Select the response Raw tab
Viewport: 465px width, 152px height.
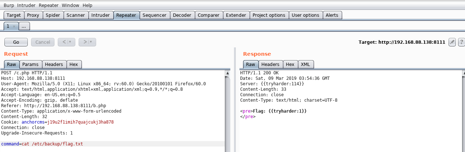pyautogui.click(x=250, y=65)
